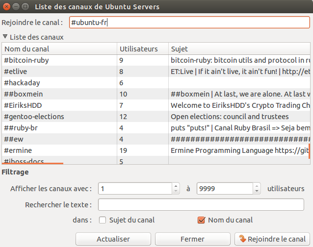Screen dimensions: 313x247
Task: Select the #etlive channel row
Action: pyautogui.click(x=156, y=72)
